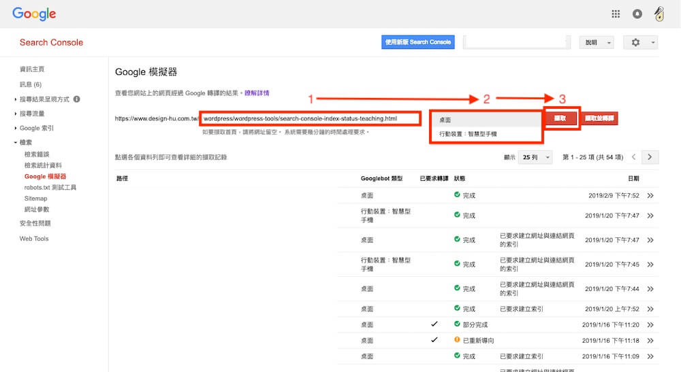Click the Google logo
Viewport: 681px width, 372px height.
pos(34,14)
